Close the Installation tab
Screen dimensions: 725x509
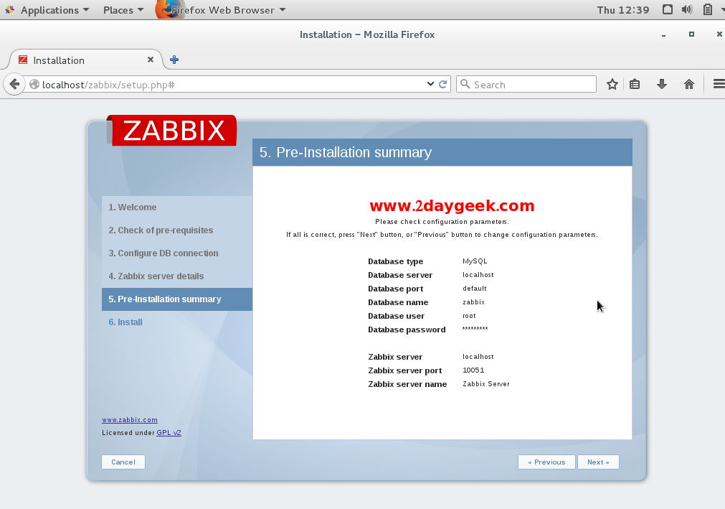(151, 60)
